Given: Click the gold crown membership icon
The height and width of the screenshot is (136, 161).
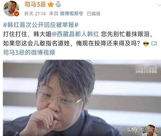Looking at the screenshot, I should [x=51, y=5].
